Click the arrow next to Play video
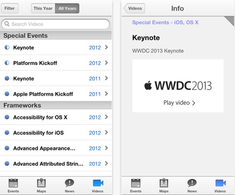The image size is (235, 195). coord(194,103)
